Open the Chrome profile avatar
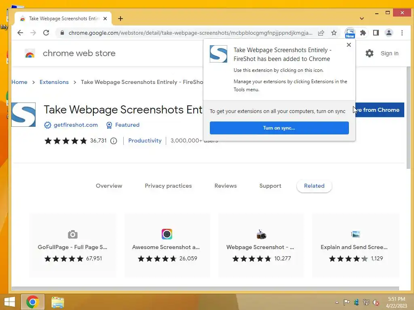This screenshot has width=414, height=310. (x=389, y=33)
